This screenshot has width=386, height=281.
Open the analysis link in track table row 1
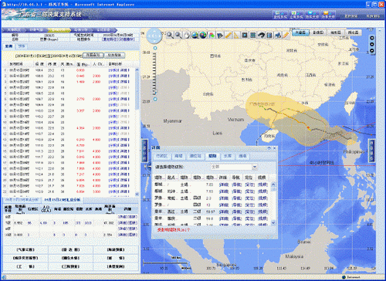click(113, 70)
